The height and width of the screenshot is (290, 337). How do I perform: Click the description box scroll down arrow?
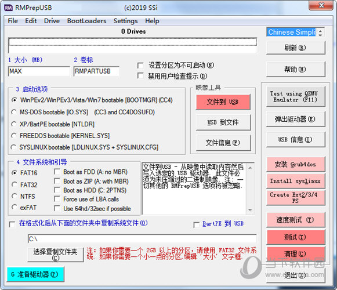tap(250, 210)
